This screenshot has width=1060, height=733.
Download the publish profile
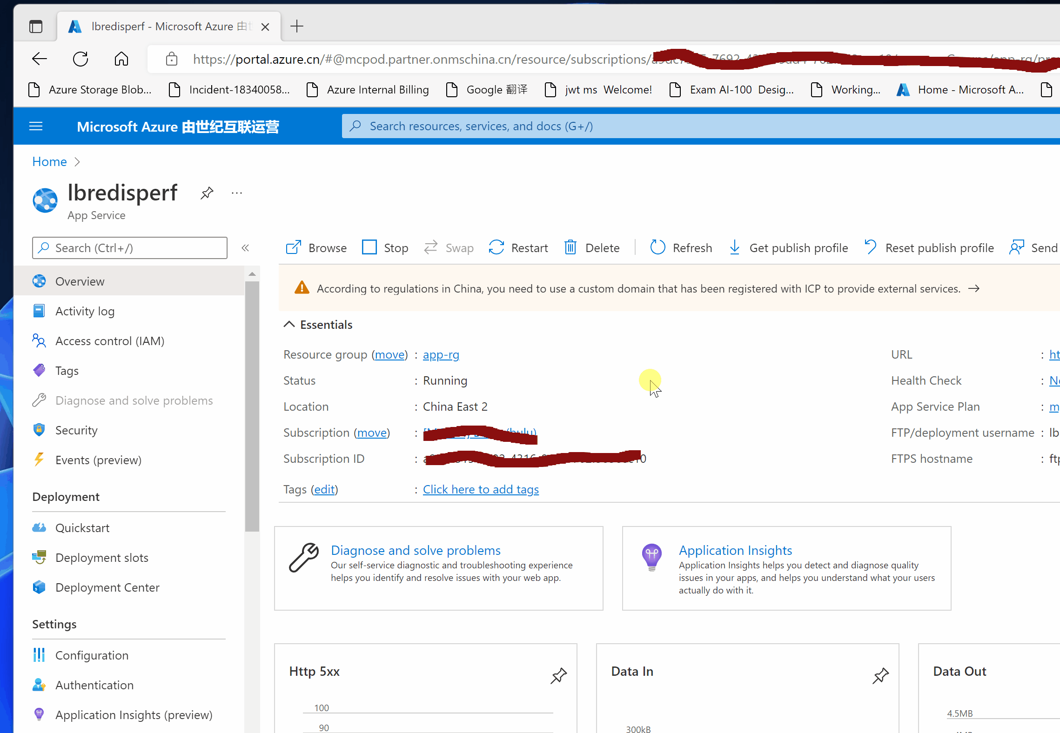788,247
